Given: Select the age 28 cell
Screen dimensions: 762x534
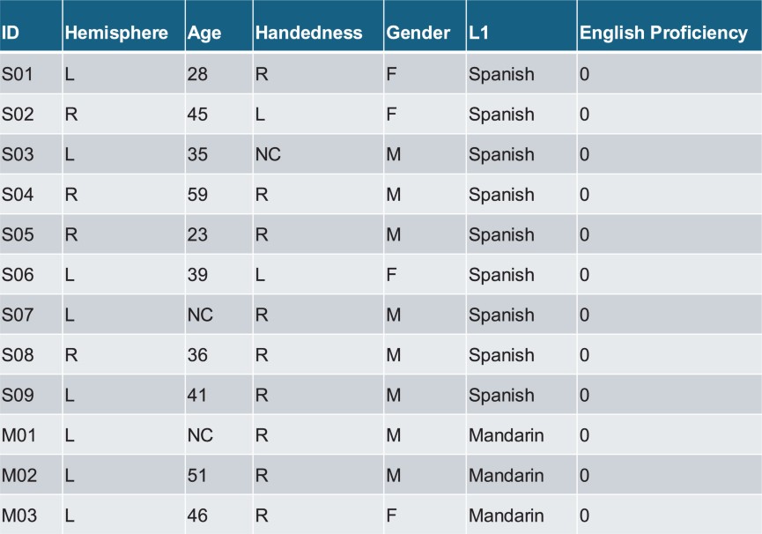Looking at the screenshot, I should 198,74.
